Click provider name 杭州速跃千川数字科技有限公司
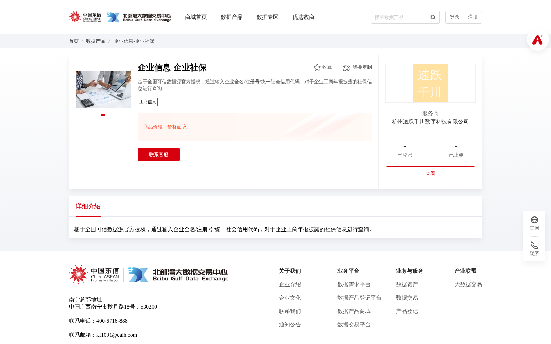This screenshot has height=344, width=551. (x=430, y=122)
